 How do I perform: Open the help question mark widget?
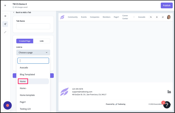click(x=167, y=105)
